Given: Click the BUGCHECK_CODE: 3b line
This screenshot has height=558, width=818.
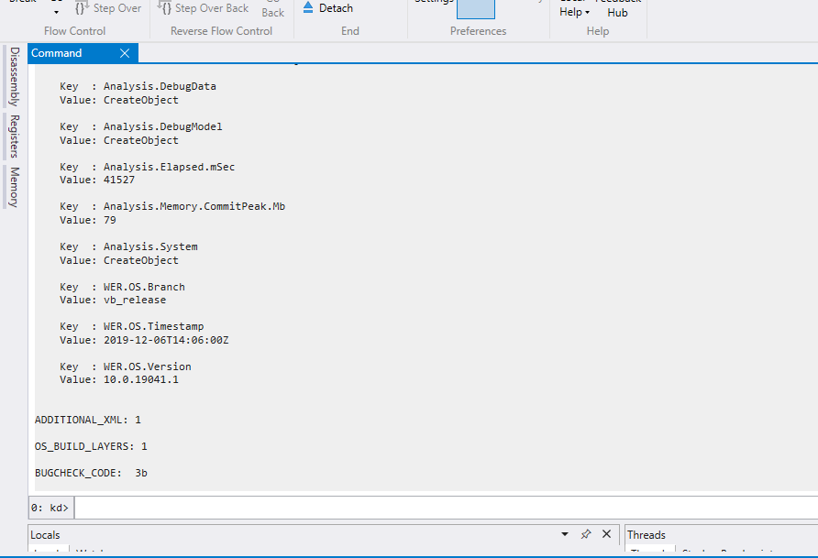Looking at the screenshot, I should coord(91,473).
